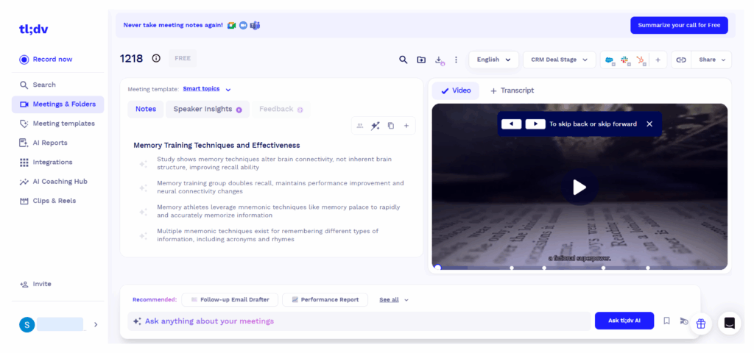
Task: Open Smart topics template dropdown
Action: pos(207,89)
